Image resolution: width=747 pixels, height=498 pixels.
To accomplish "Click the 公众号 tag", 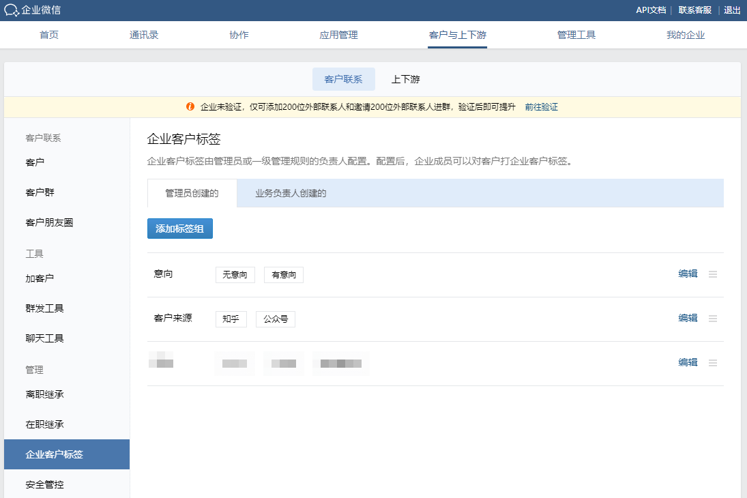I will [276, 319].
